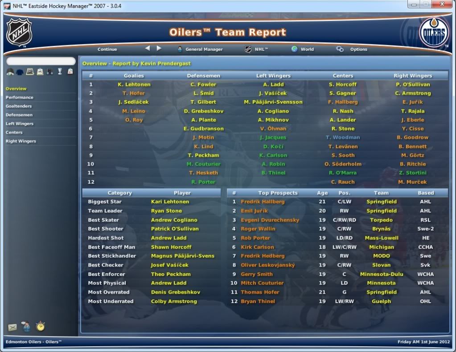Screen dimensions: 456x352
Task: Select Left Wingers in the sidebar
Action: 20,123
